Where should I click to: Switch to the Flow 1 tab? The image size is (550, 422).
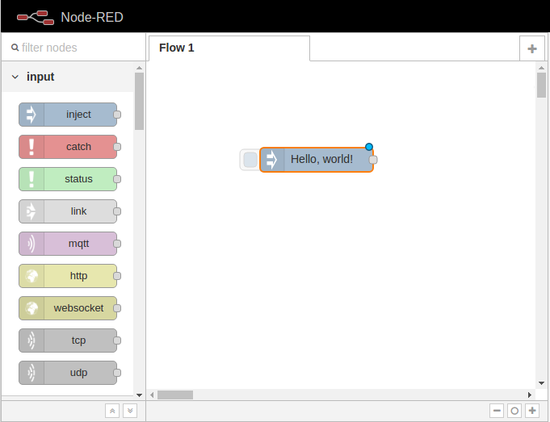tap(229, 48)
